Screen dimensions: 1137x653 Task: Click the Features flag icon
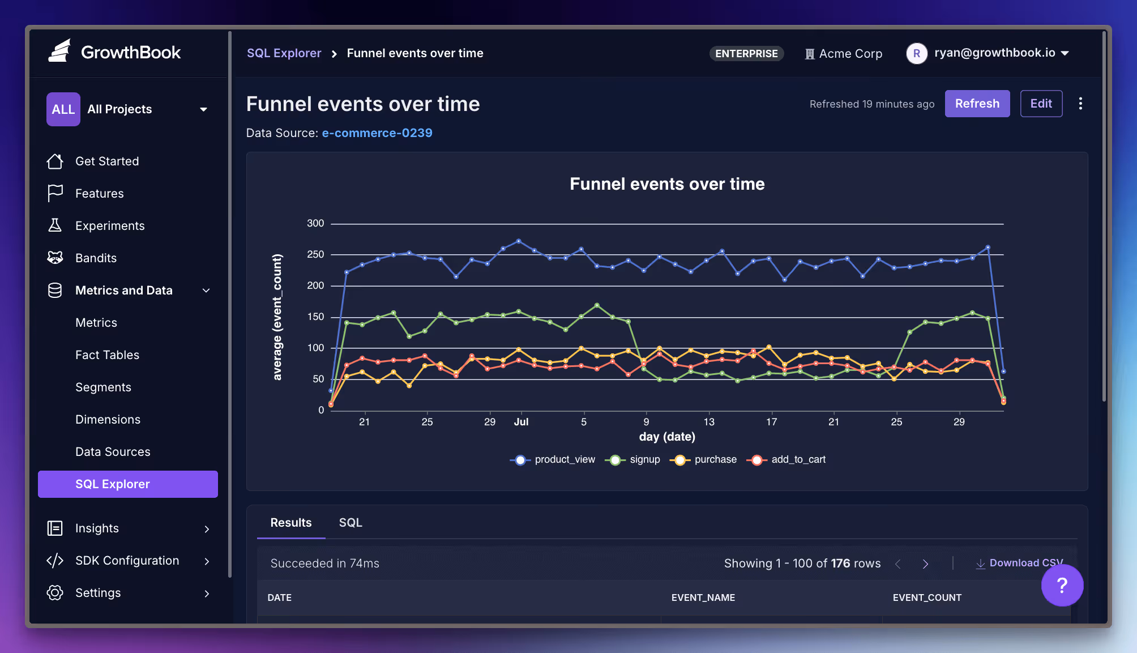tap(55, 193)
